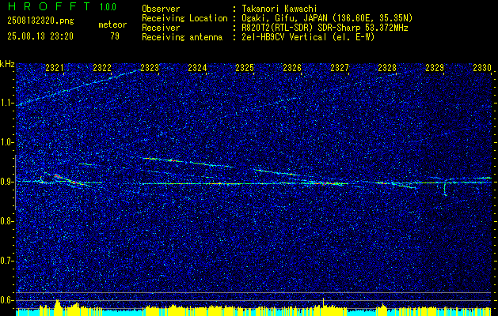498x316 pixels.
Task: Click the Receiving antenna 2el-HB9CV line
Action: click(x=308, y=37)
